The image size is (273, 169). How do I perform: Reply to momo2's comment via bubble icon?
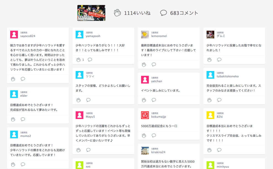coord(23,164)
